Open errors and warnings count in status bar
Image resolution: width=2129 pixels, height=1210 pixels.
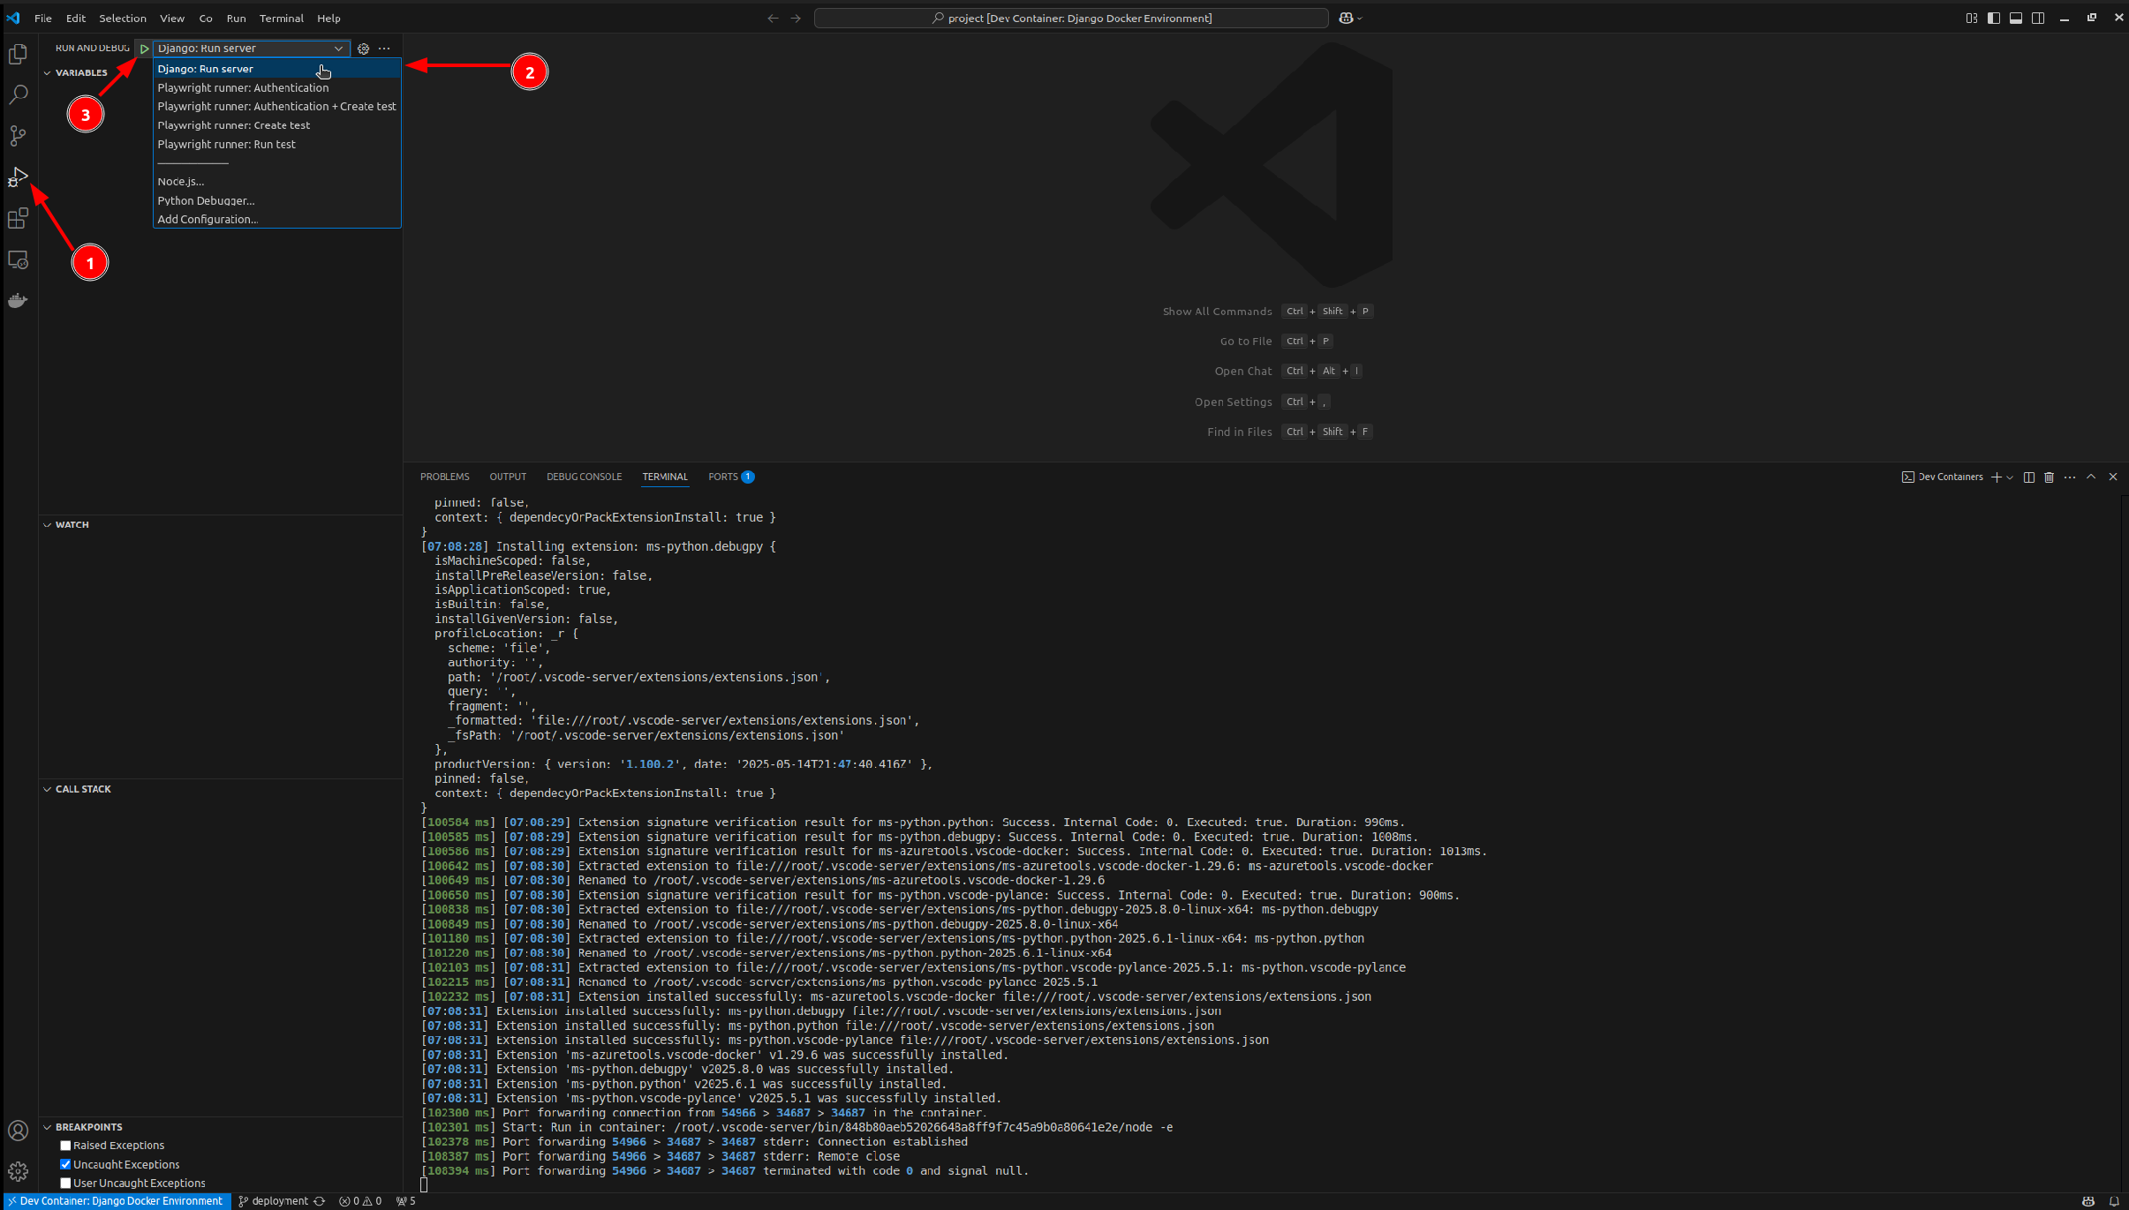[x=360, y=1201]
